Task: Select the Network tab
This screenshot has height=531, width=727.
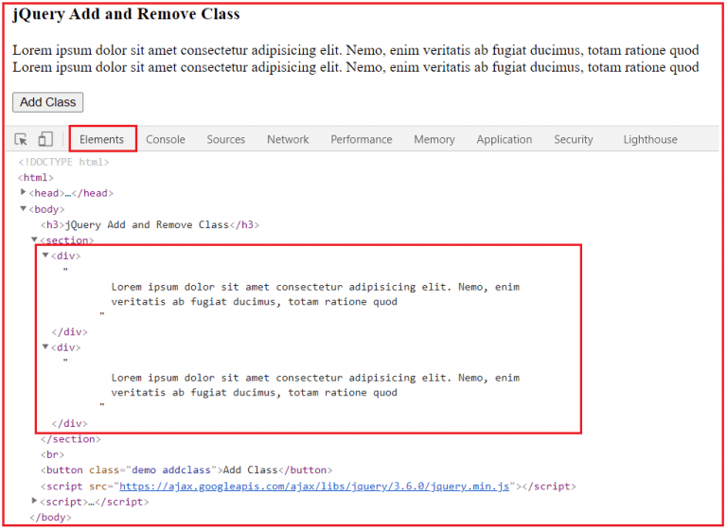Action: tap(288, 139)
